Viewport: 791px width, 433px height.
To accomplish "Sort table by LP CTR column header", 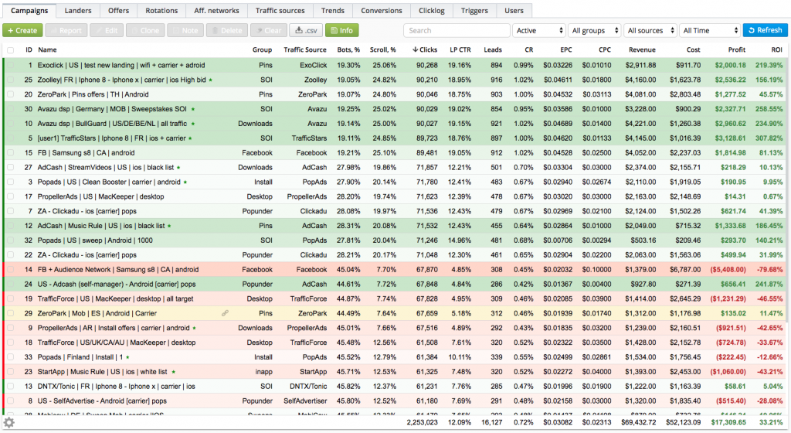I will point(460,50).
